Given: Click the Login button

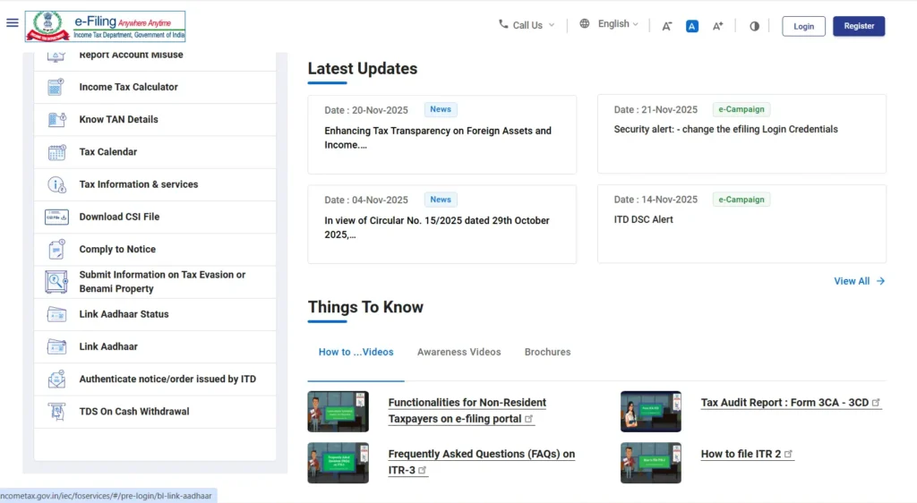Looking at the screenshot, I should (x=803, y=26).
